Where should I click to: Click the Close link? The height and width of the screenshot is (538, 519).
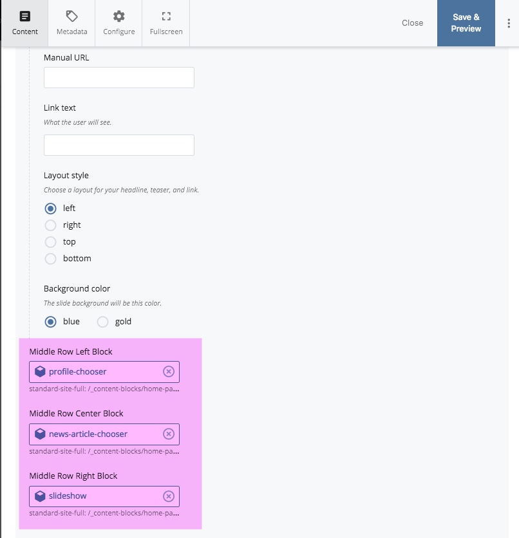[412, 23]
